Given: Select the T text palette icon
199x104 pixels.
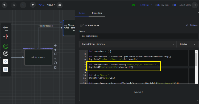Looking at the screenshot, I should tap(6, 69).
